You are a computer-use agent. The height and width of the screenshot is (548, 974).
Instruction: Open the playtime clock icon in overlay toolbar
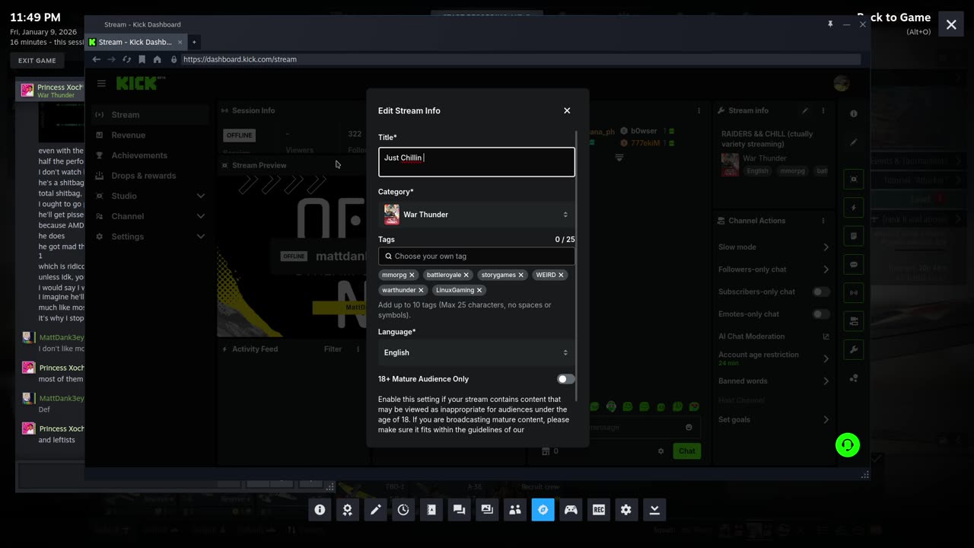coord(403,510)
